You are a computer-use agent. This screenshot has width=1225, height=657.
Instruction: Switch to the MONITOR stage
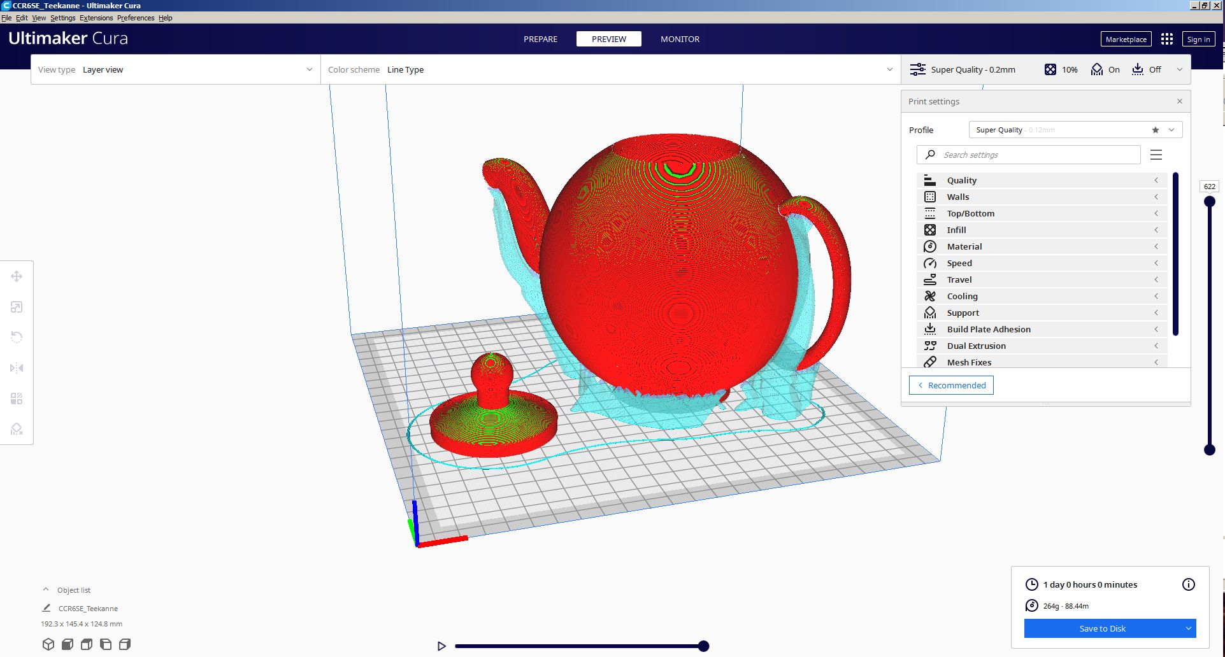[680, 39]
